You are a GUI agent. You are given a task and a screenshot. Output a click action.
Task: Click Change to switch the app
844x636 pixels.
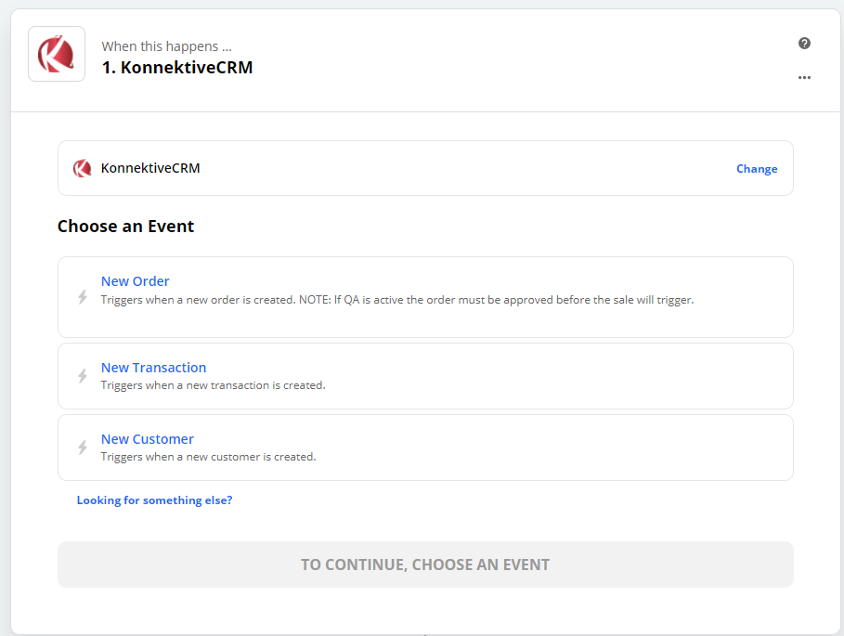[757, 169]
